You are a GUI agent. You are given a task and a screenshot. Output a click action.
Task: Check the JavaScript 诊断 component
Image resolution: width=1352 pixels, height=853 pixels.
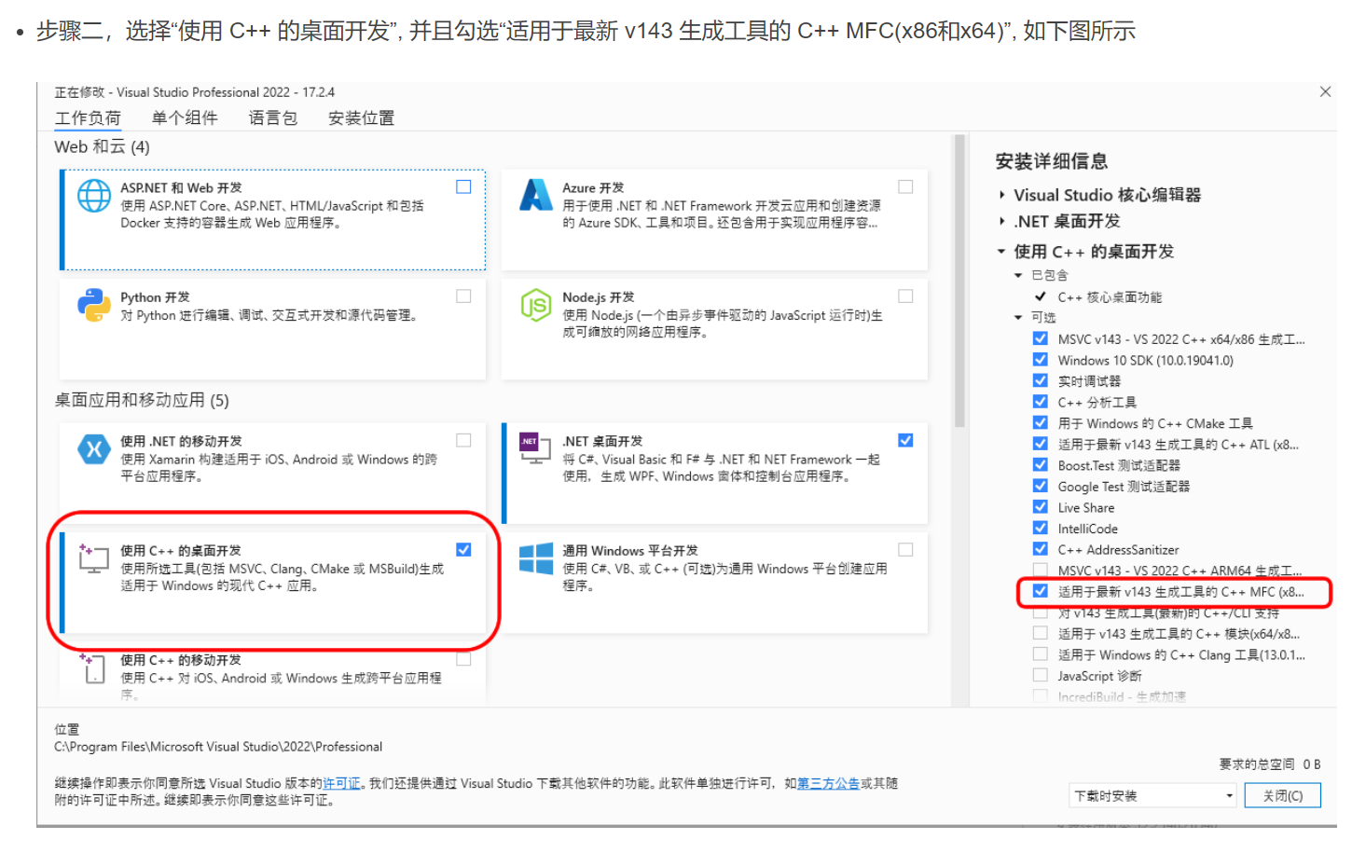pyautogui.click(x=1041, y=676)
